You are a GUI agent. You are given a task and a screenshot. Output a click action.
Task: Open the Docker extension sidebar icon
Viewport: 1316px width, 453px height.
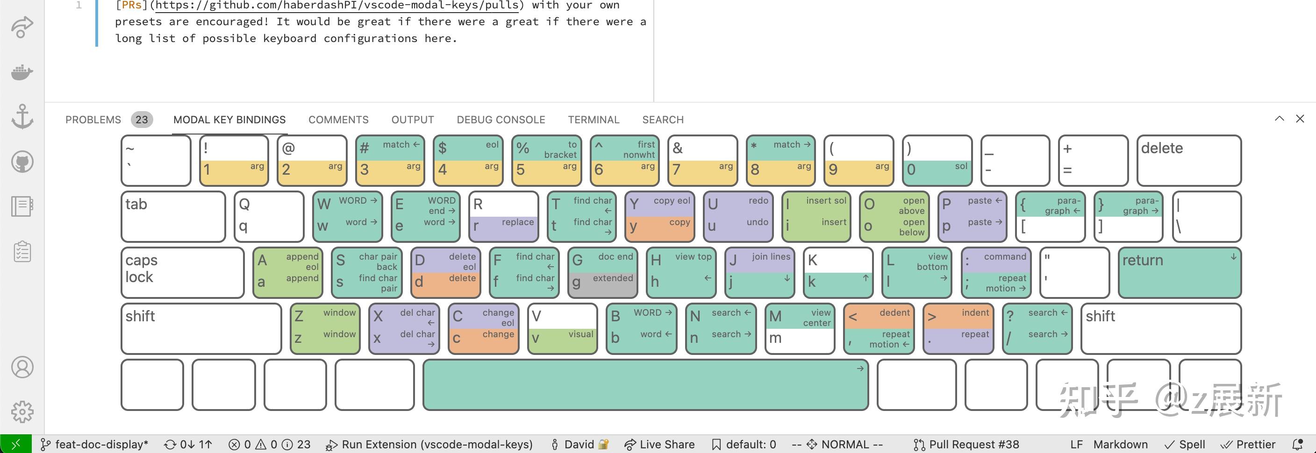[21, 72]
